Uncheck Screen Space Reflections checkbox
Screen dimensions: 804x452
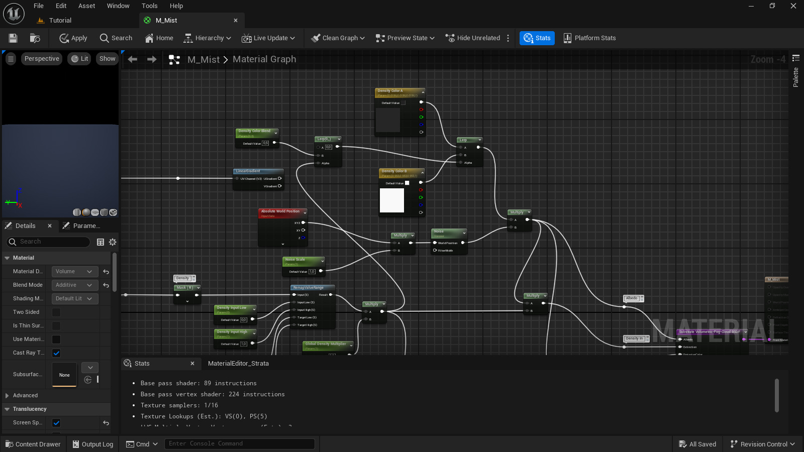pos(56,423)
